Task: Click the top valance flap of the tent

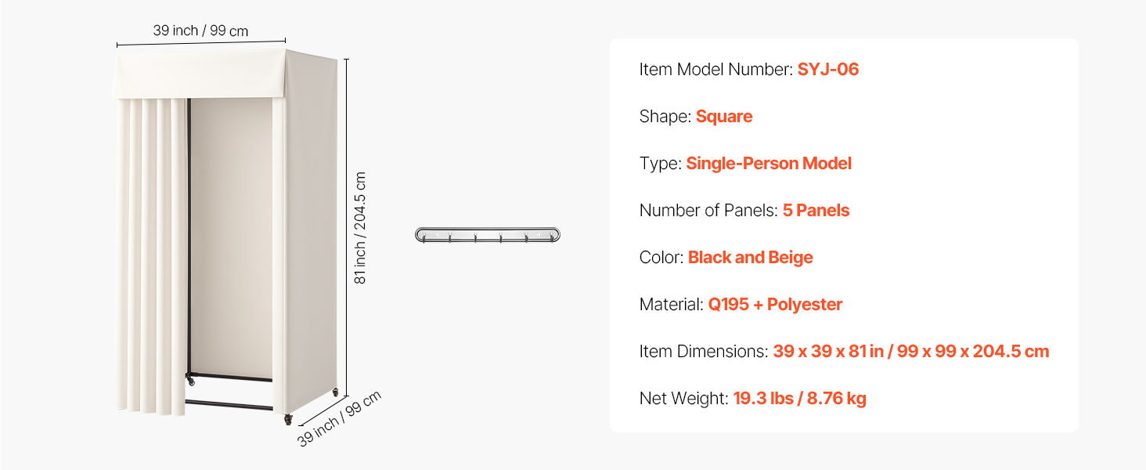Action: click(200, 77)
